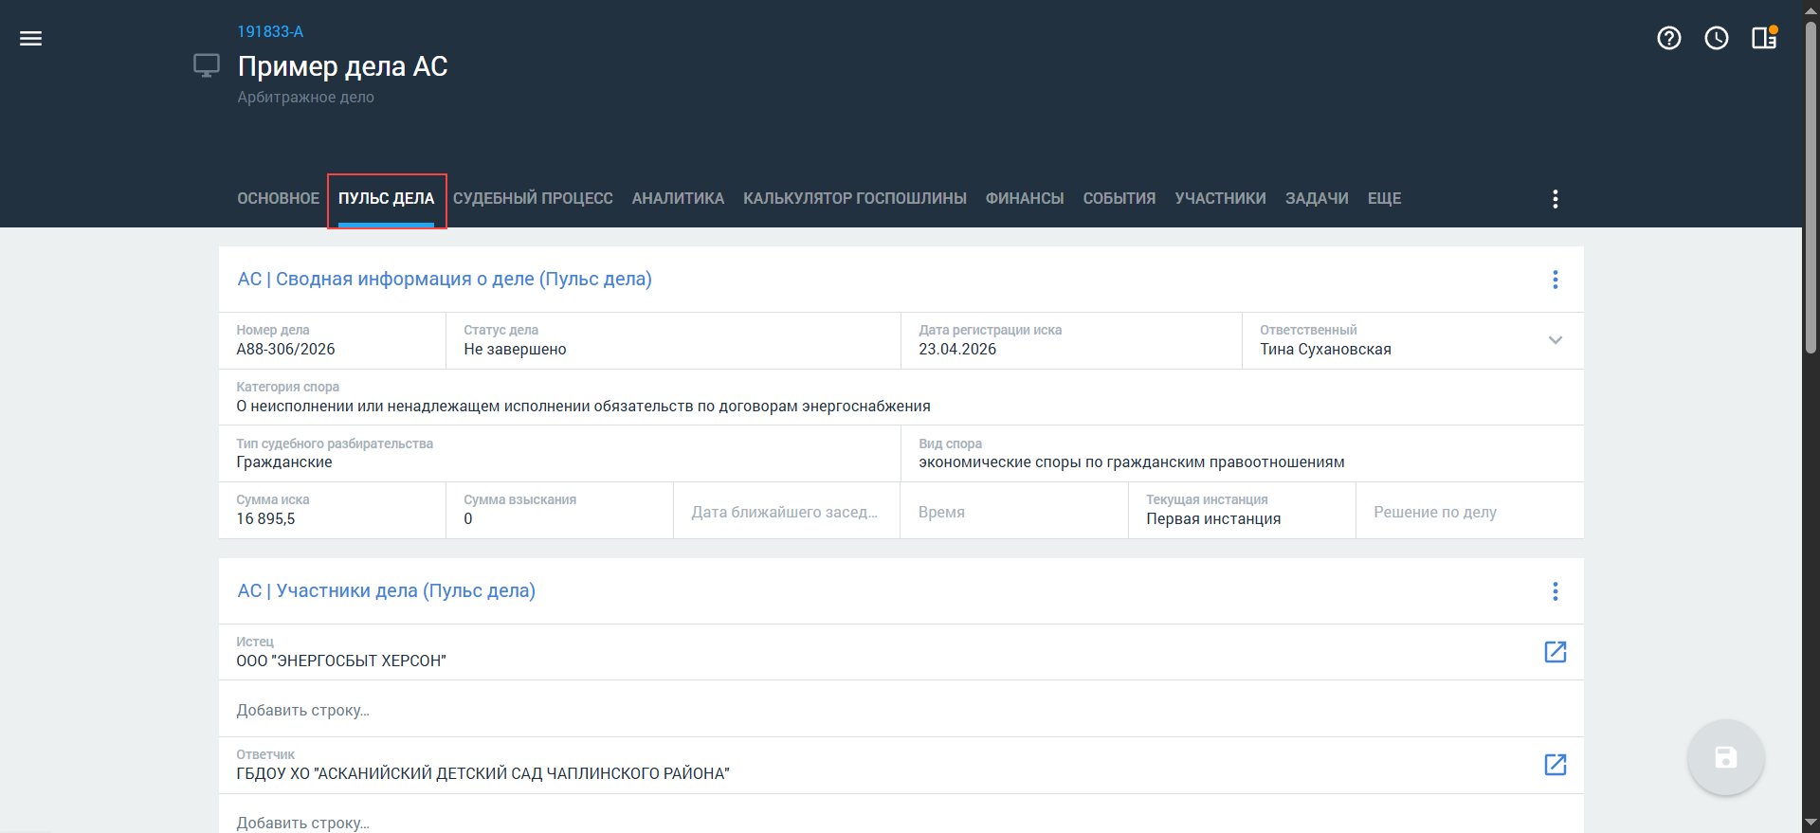Open header three-dot menu beside tabs
Viewport: 1820px width, 833px height.
pos(1555,199)
